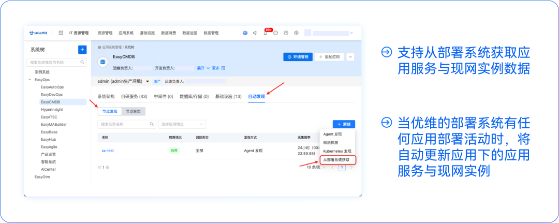Viewport: 559px width, 223px height.
Task: Click the 启用 status tag of xx-test
Action: [174, 151]
